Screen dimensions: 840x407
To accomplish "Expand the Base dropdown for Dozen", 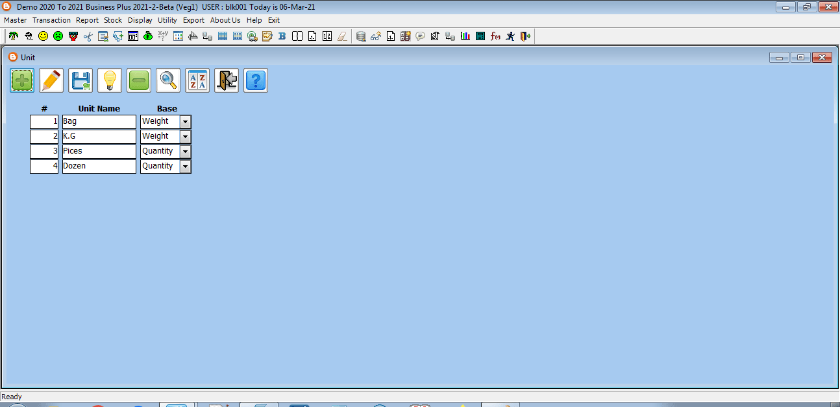I will pyautogui.click(x=185, y=167).
